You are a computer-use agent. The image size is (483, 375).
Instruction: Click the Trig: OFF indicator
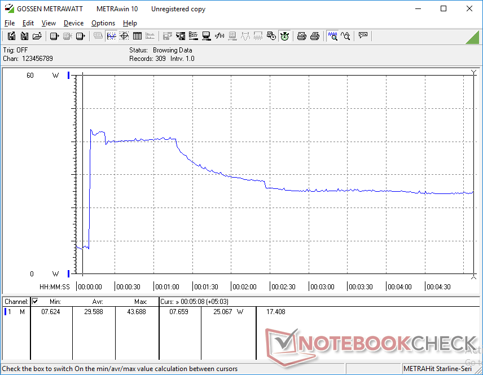pyautogui.click(x=15, y=50)
